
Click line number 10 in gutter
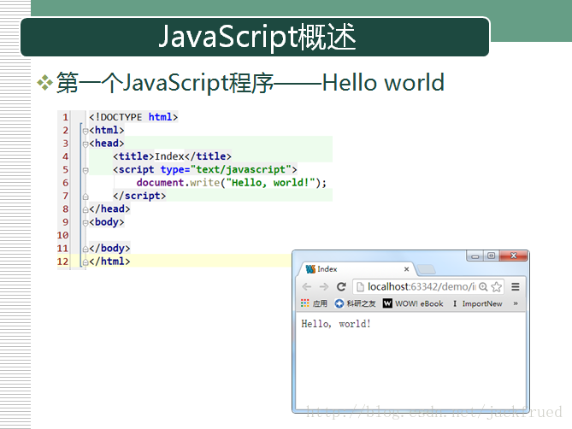[62, 236]
